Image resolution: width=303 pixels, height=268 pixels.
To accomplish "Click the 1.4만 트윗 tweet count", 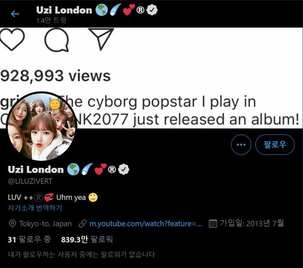I will (x=51, y=20).
